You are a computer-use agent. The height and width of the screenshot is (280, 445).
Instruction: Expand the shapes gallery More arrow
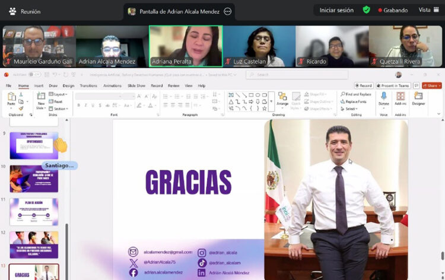[x=271, y=101]
